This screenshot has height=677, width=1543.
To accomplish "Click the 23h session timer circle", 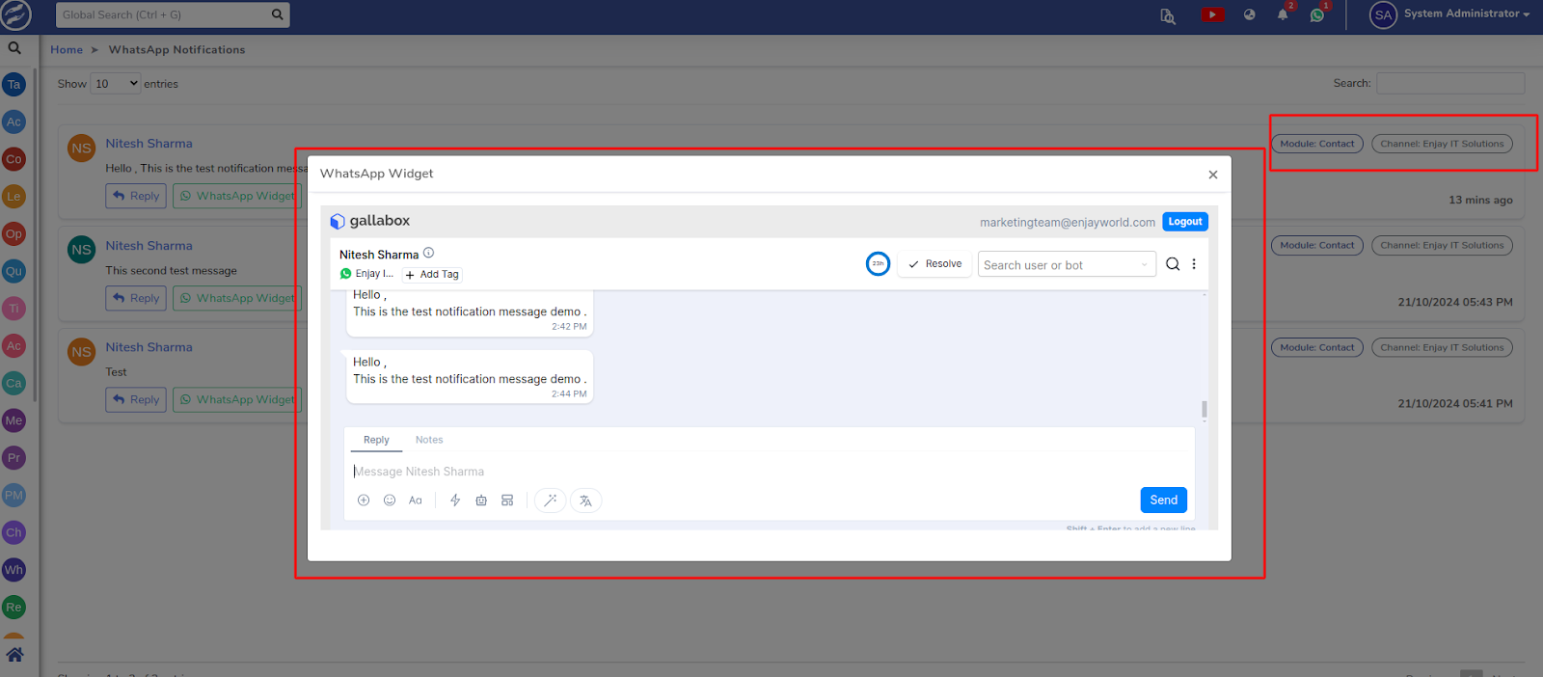I will point(878,263).
